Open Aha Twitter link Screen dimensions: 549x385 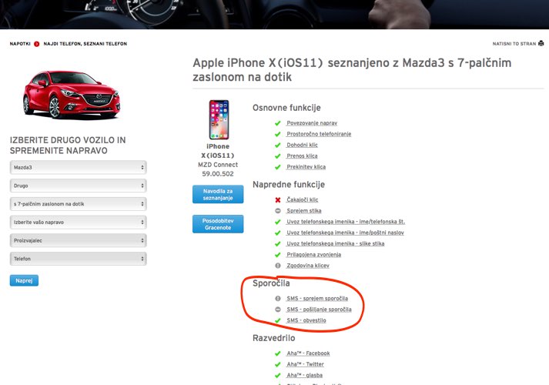point(306,364)
